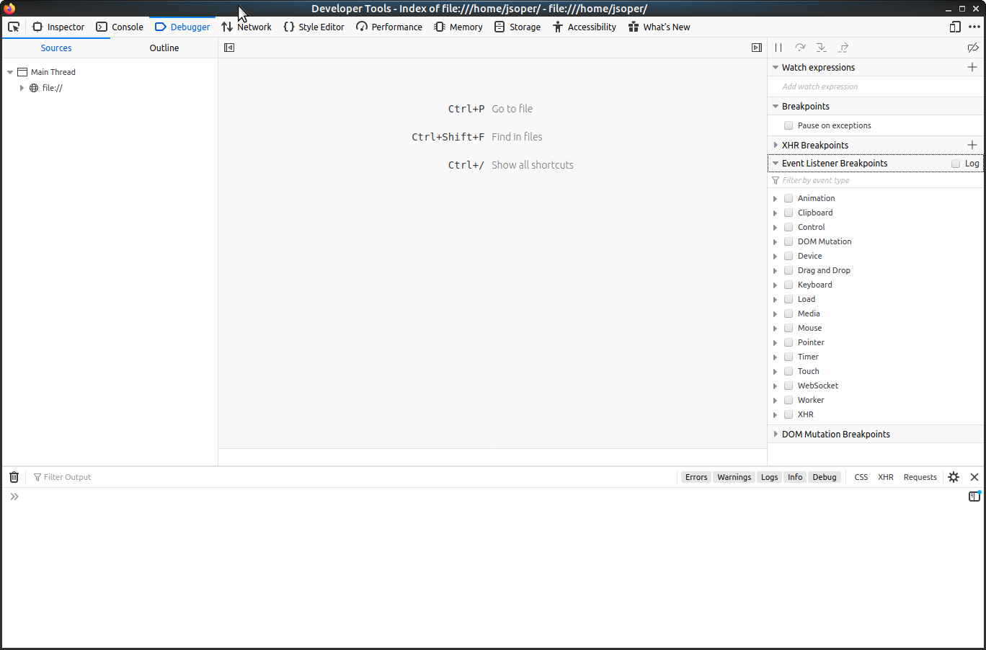This screenshot has width=986, height=650.
Task: Collapse the sources pane toggle icon
Action: 229,48
